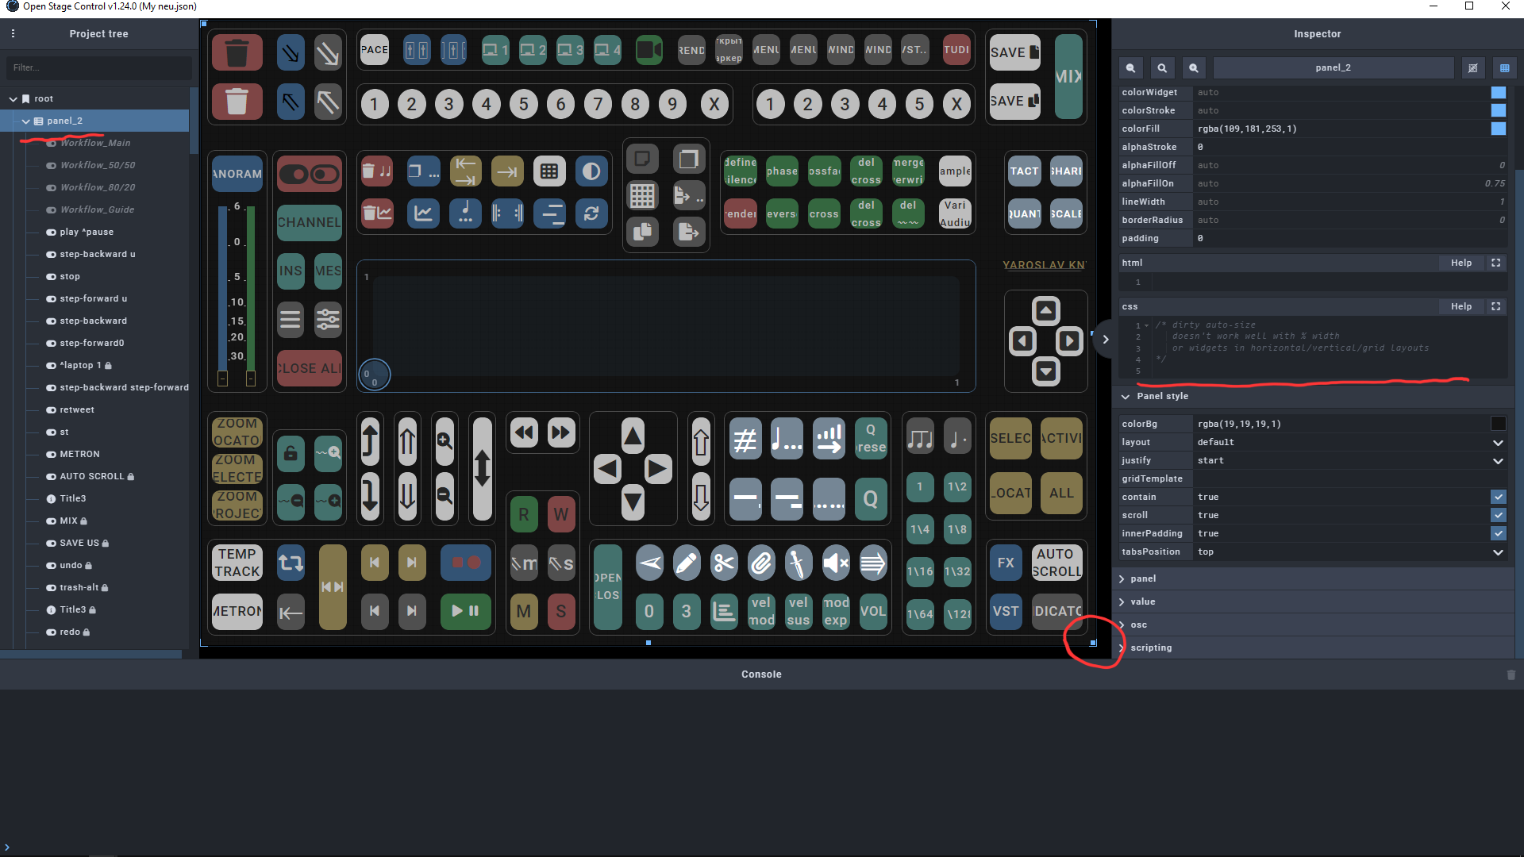Click the red trash can icon button
The width and height of the screenshot is (1524, 857).
pyautogui.click(x=237, y=53)
